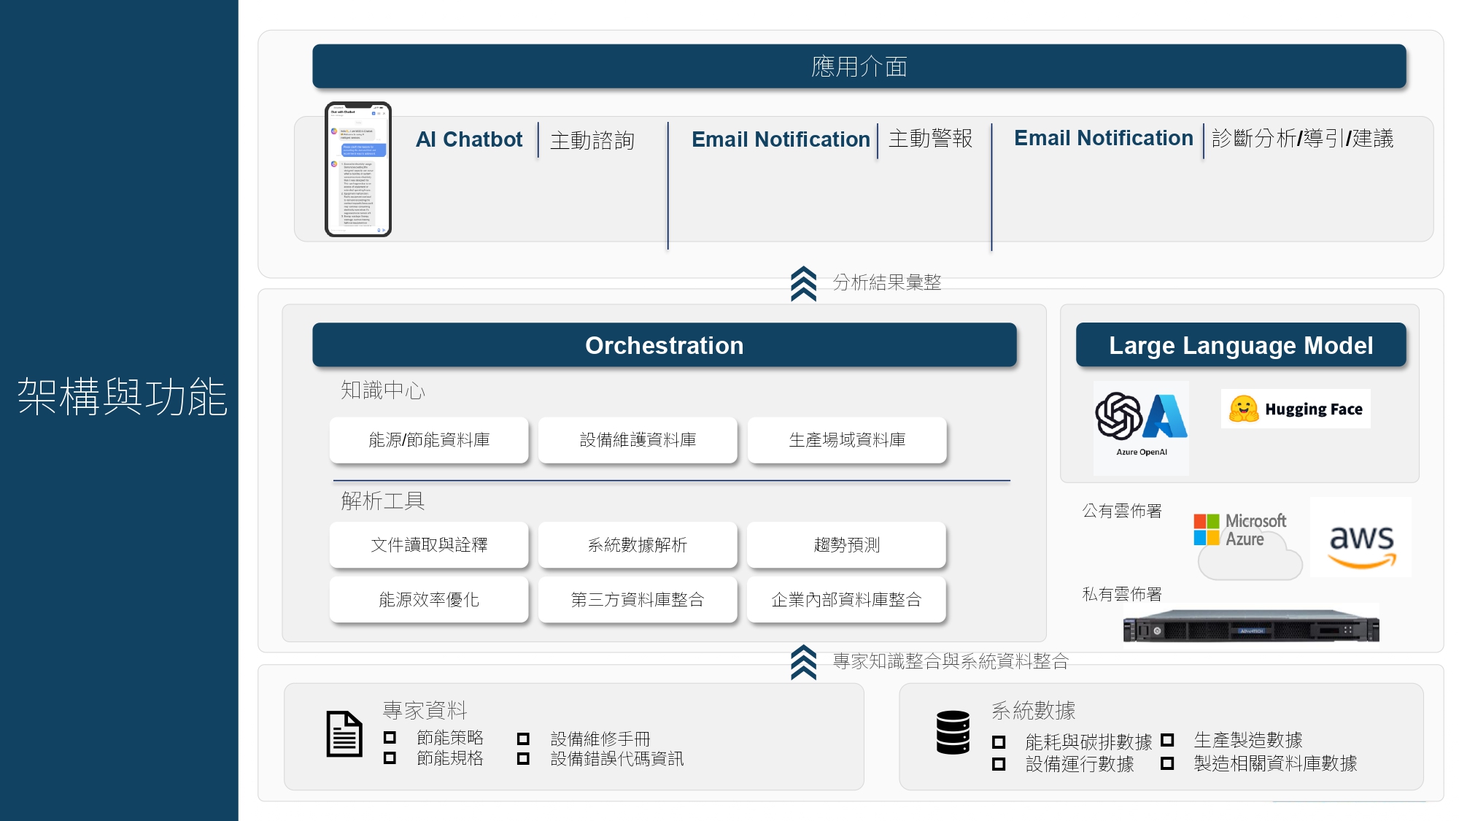Click the 能源/節能資料庫 button

click(429, 440)
